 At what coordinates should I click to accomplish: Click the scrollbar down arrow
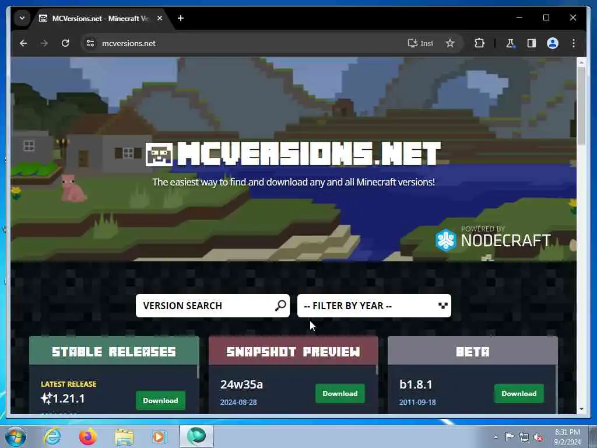tap(581, 409)
